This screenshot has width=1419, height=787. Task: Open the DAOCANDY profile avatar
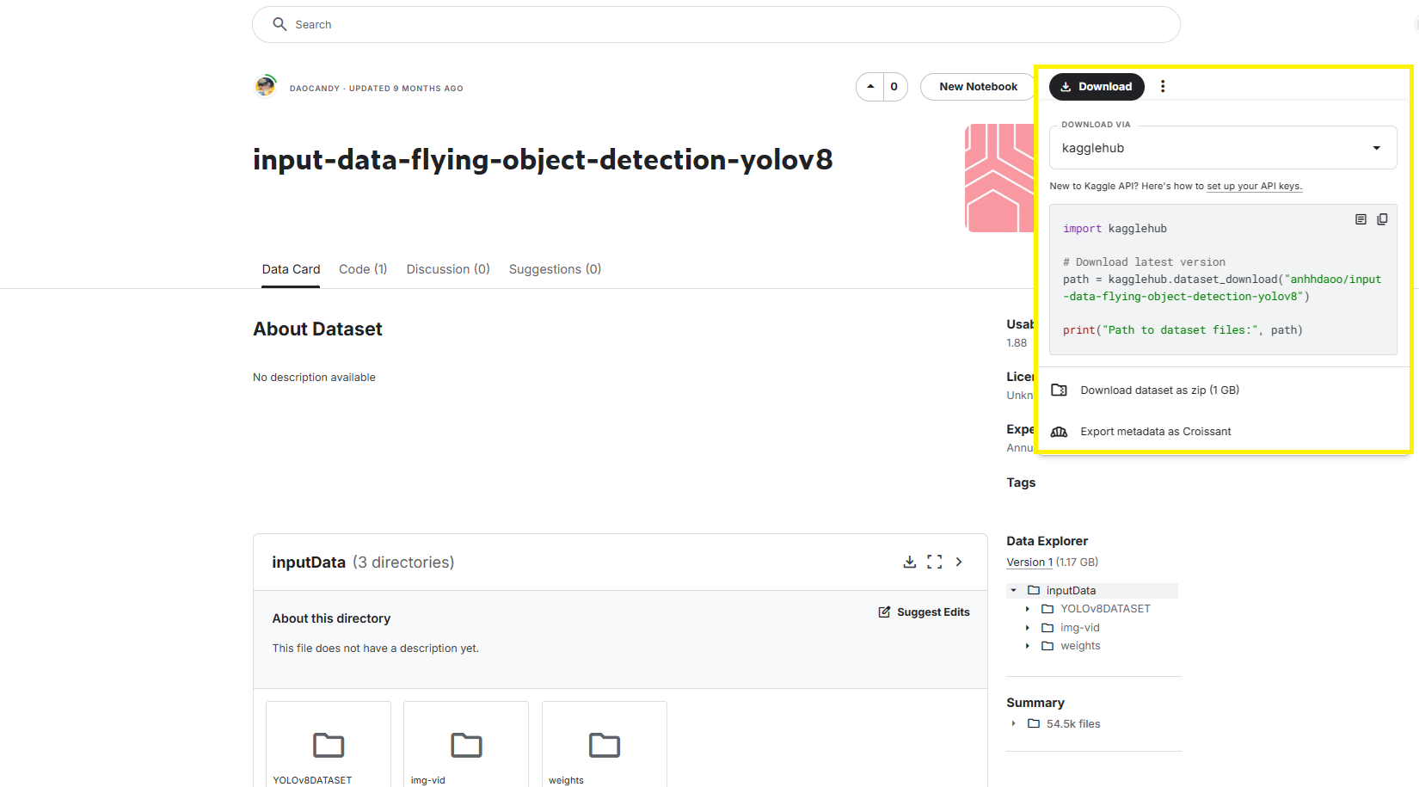tap(266, 86)
